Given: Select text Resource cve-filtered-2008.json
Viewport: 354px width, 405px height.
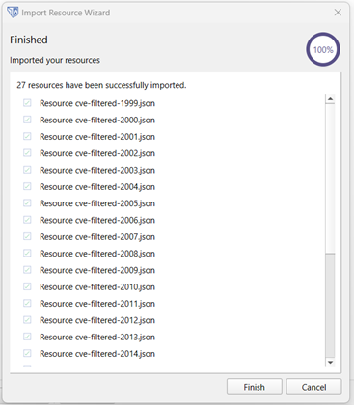Looking at the screenshot, I should [97, 254].
